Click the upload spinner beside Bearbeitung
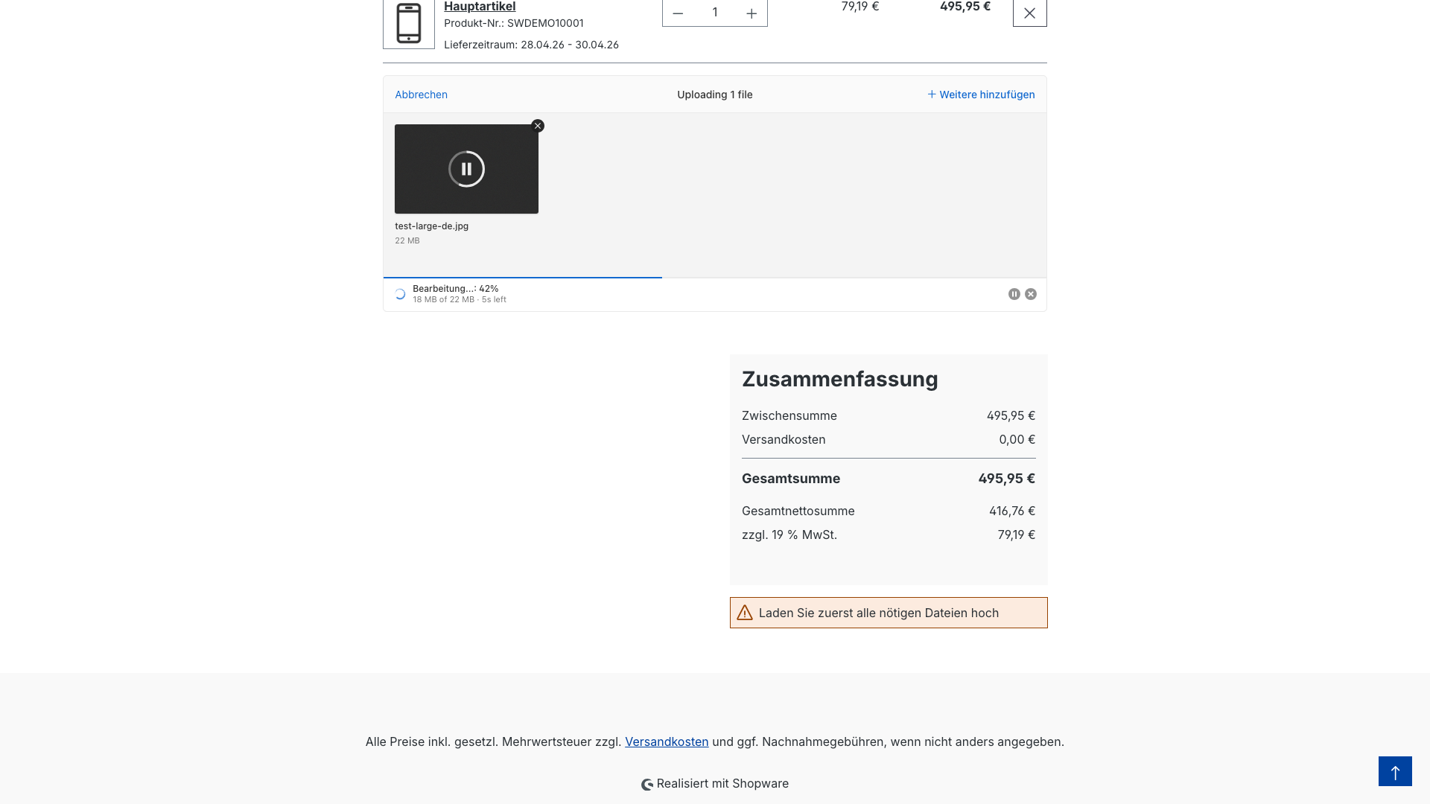This screenshot has width=1430, height=804. click(400, 294)
